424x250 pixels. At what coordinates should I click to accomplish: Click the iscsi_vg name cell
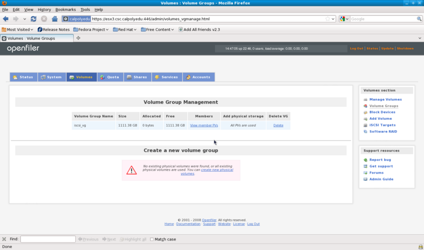pos(94,126)
